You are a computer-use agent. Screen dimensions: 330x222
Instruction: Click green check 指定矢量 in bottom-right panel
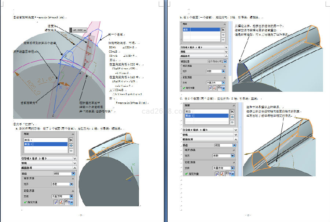pyautogui.click(x=186, y=174)
